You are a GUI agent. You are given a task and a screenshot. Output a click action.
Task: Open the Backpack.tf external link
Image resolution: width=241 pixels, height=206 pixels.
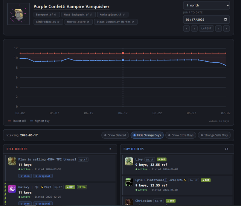tap(47, 15)
